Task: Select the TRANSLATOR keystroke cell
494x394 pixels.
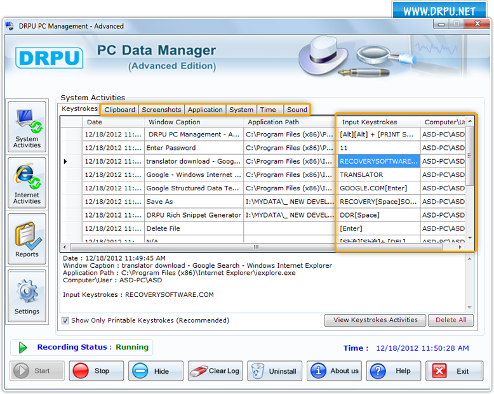Action: click(378, 174)
